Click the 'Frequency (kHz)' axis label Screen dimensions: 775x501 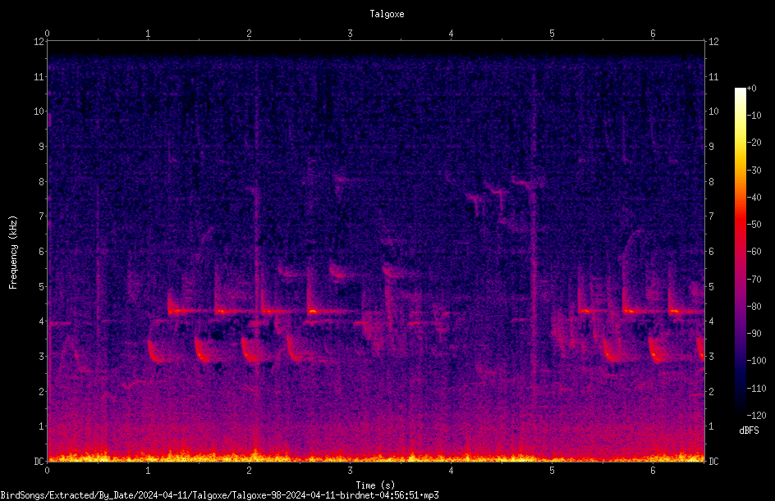13,253
